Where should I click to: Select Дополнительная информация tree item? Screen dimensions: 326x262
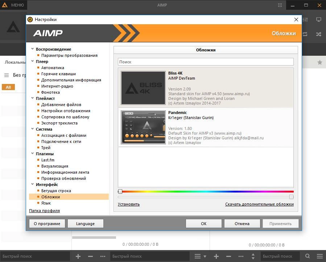pos(71,80)
